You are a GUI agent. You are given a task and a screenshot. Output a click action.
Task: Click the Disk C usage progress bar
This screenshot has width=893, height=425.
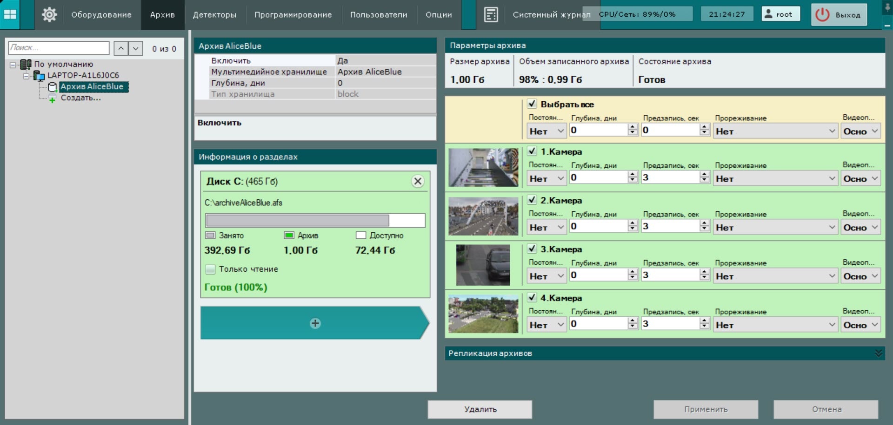[x=315, y=220]
